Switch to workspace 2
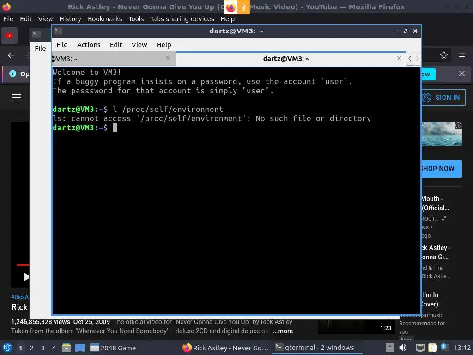The width and height of the screenshot is (473, 355). pyautogui.click(x=32, y=348)
